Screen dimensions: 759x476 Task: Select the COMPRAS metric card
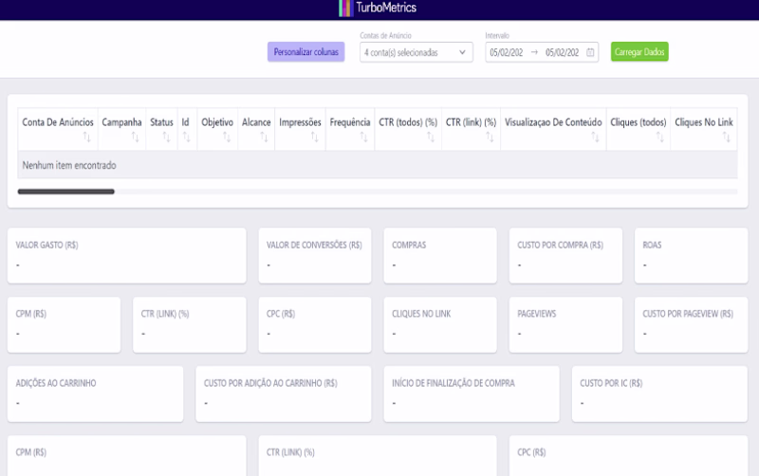pyautogui.click(x=440, y=255)
